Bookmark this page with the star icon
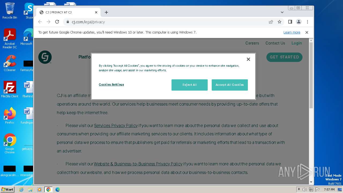Screen dimensions: 343x193 pyautogui.click(x=279, y=22)
